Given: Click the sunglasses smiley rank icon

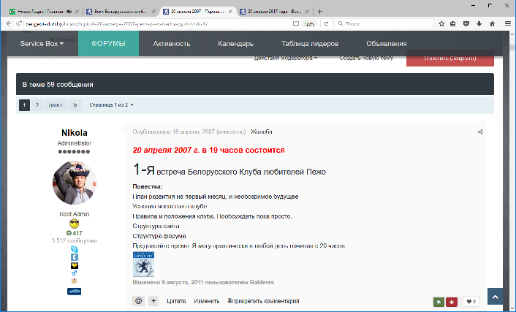Looking at the screenshot, I should click(75, 224).
